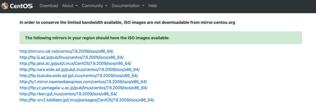Expand the Documentation dropdown menu
Viewport: 316px width, 109px height.
click(x=128, y=6)
